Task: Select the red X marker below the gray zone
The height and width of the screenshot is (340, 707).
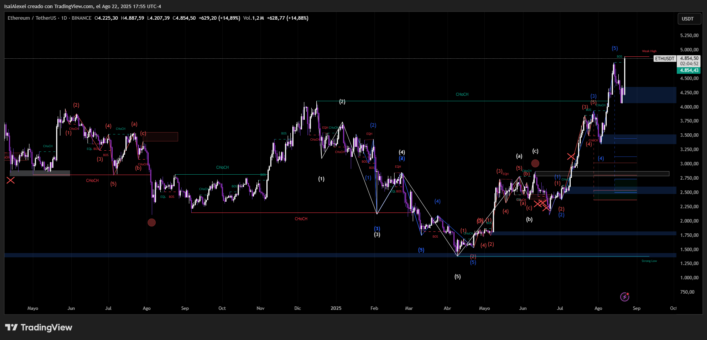Action: click(x=10, y=180)
